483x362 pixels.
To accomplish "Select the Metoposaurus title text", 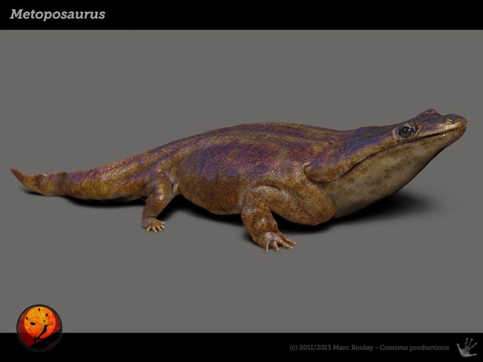I will click(x=57, y=14).
